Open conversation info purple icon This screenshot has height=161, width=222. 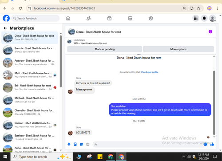pyautogui.click(x=210, y=31)
